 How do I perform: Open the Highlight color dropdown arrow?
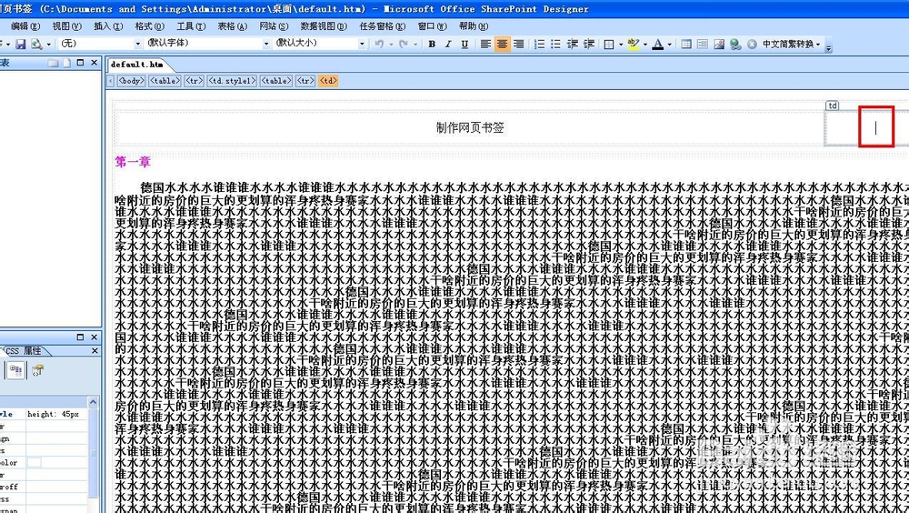(645, 44)
